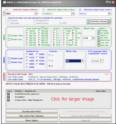Select the upper radio button beside MKV container
The height and width of the screenshot is (124, 116).
(4, 12)
